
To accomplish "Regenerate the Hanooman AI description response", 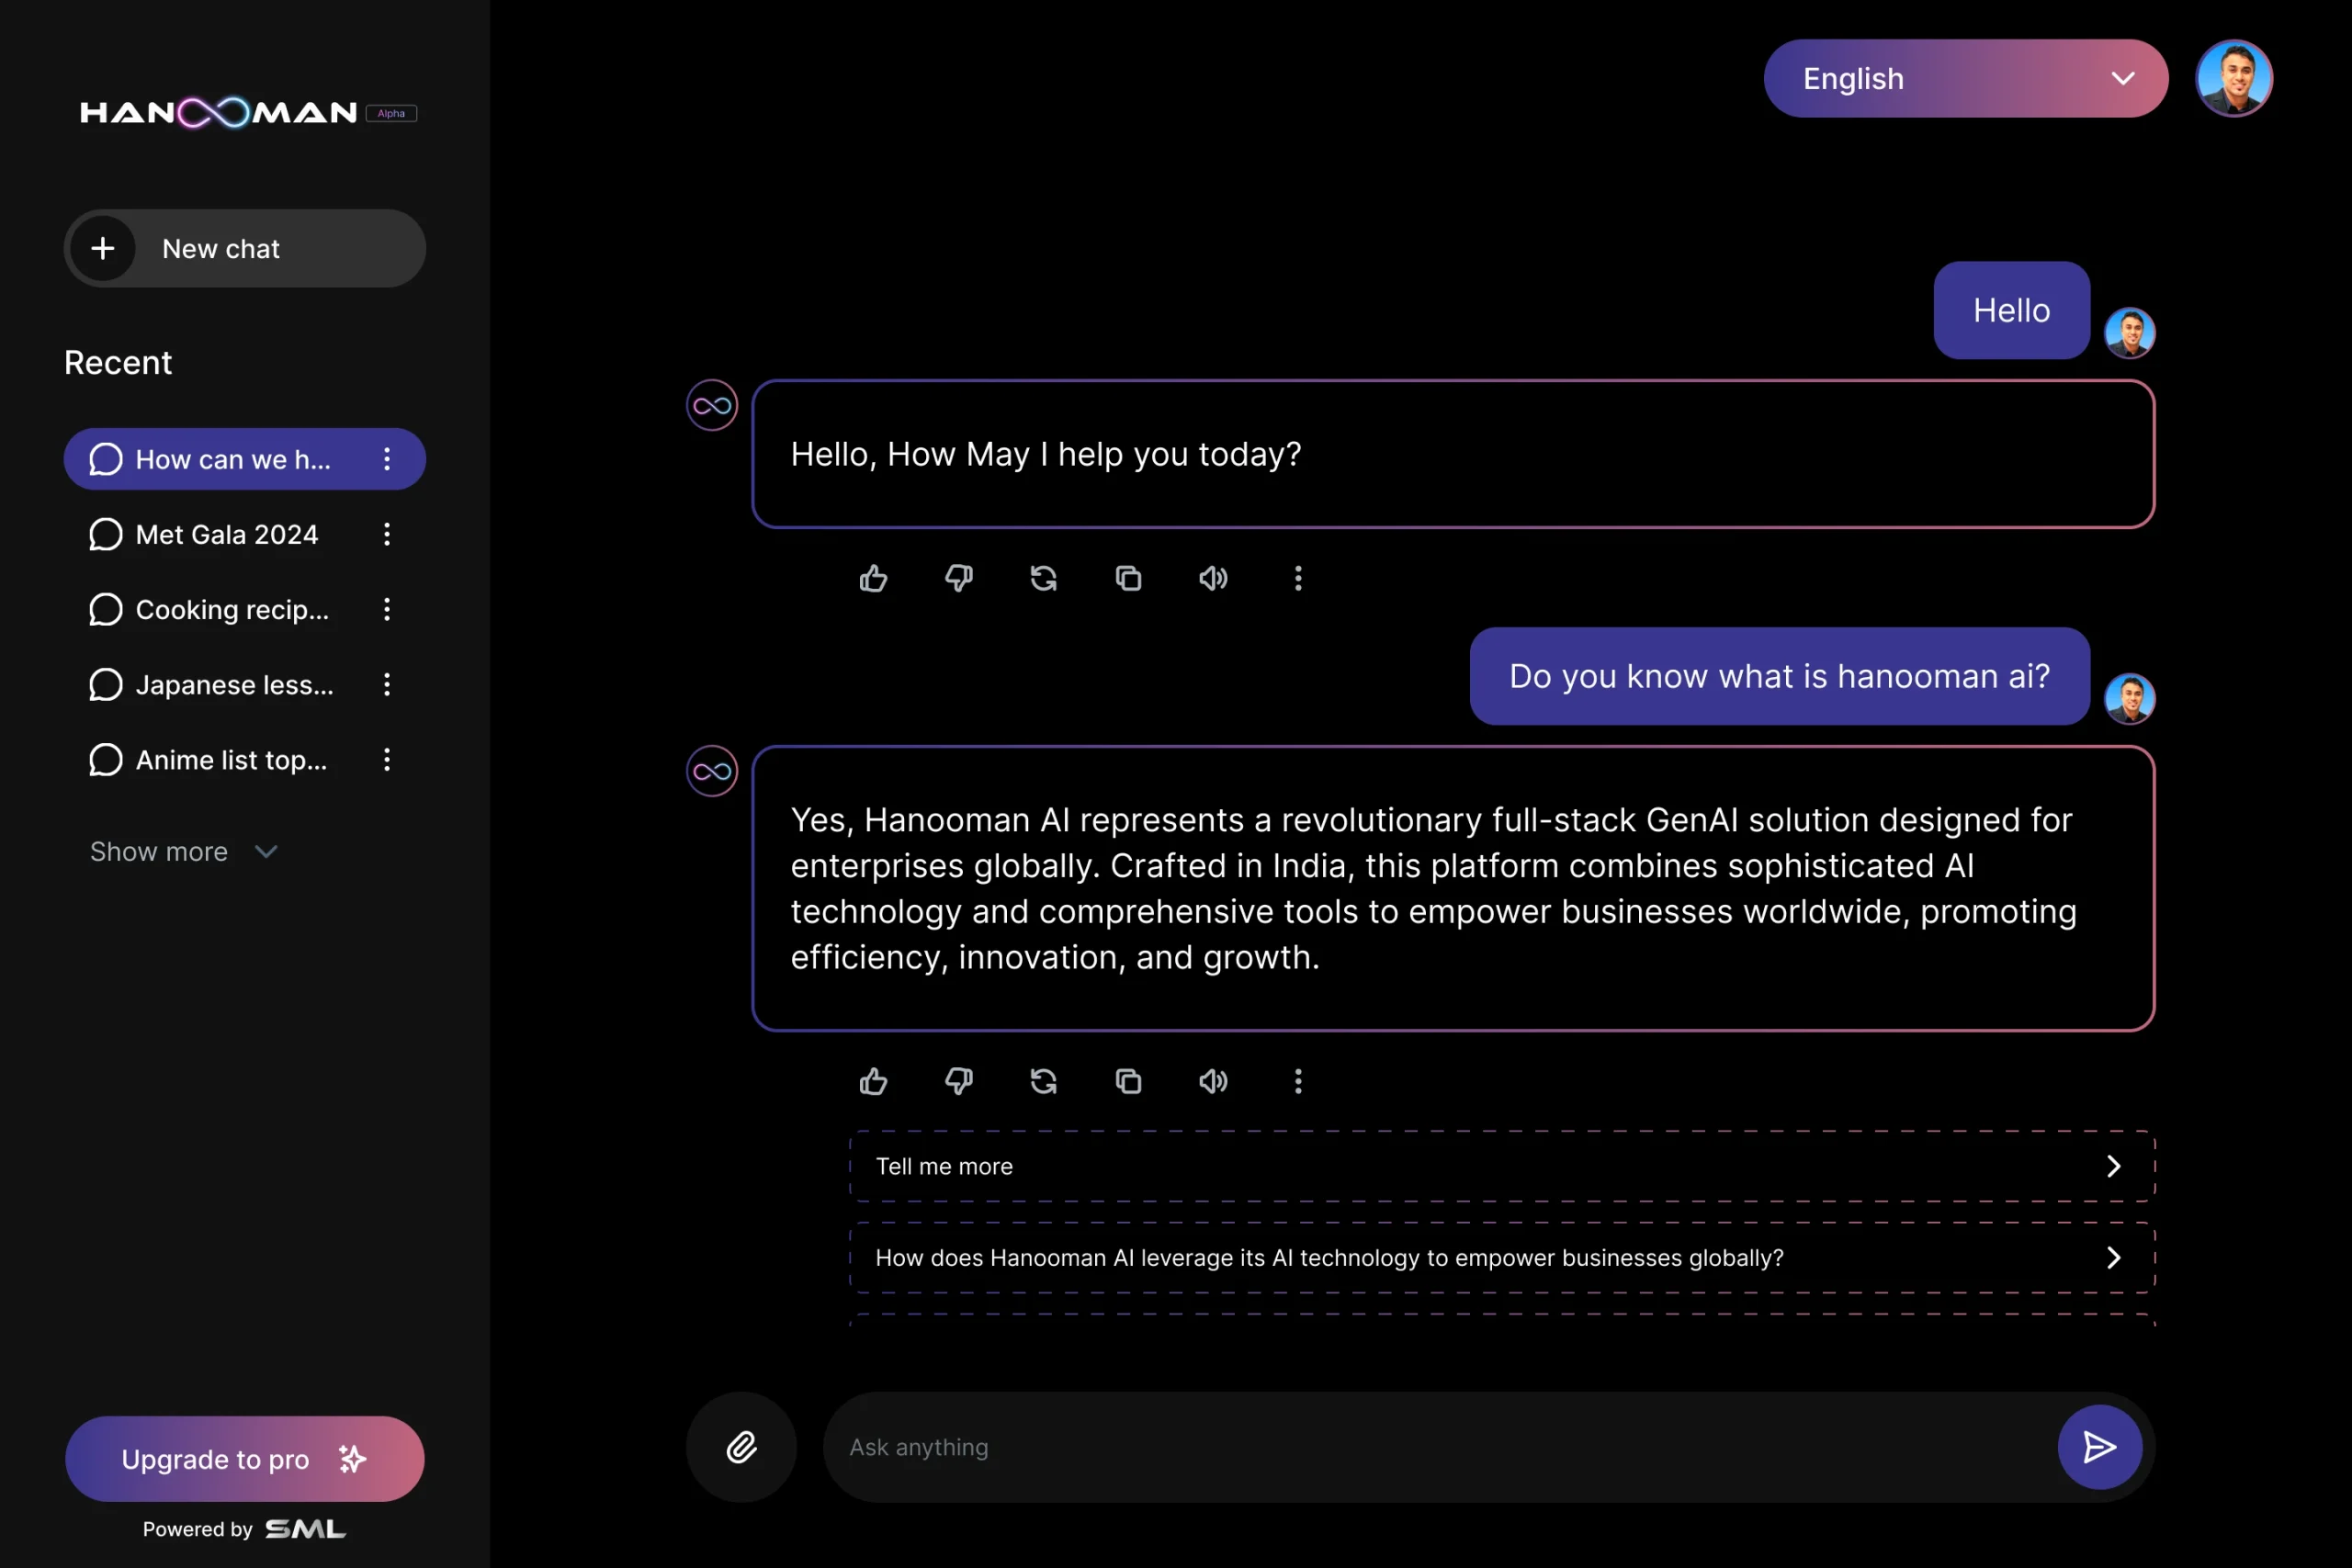I will point(1043,1081).
